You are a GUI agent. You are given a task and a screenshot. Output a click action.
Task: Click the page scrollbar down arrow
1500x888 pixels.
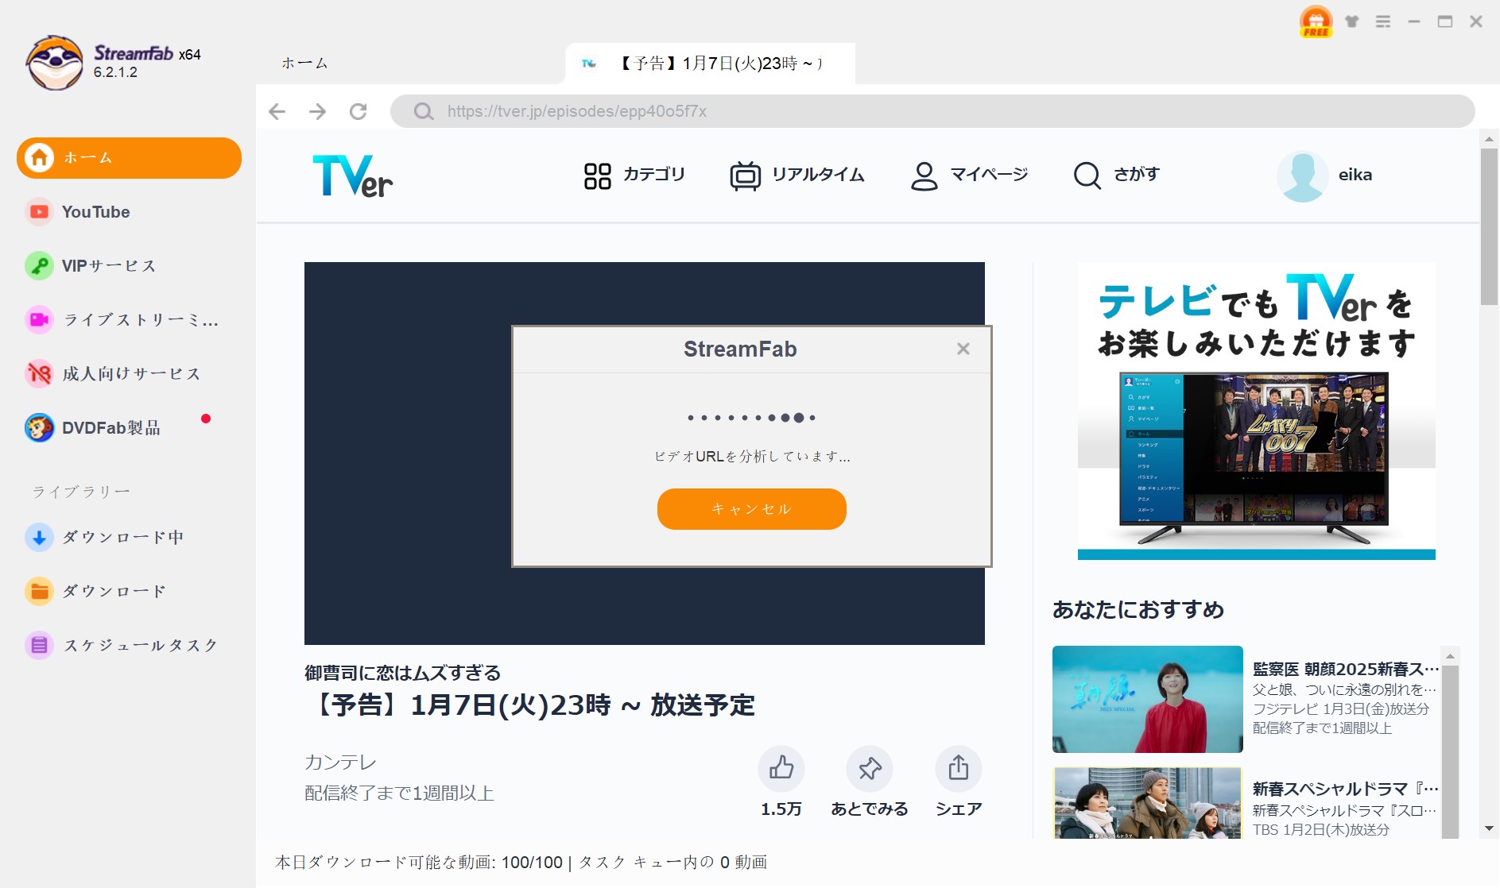(x=1489, y=828)
